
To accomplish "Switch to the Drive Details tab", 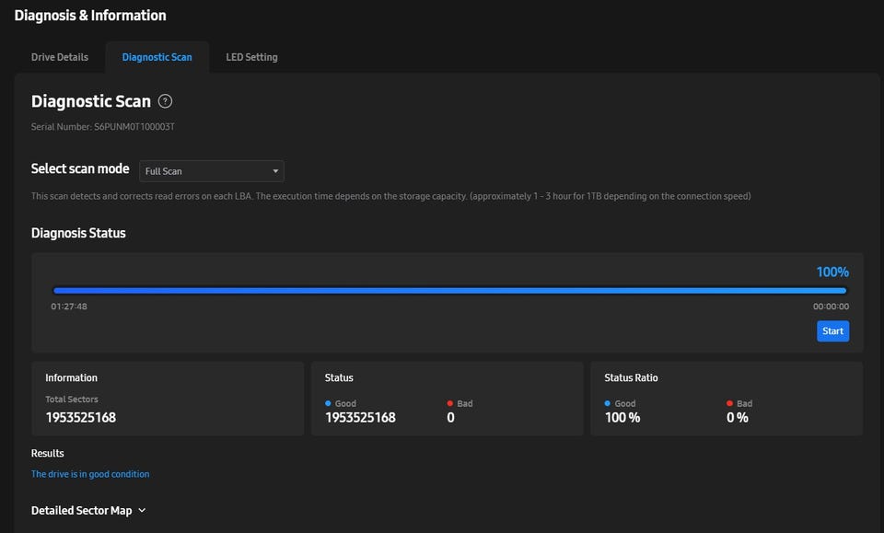I will 60,57.
